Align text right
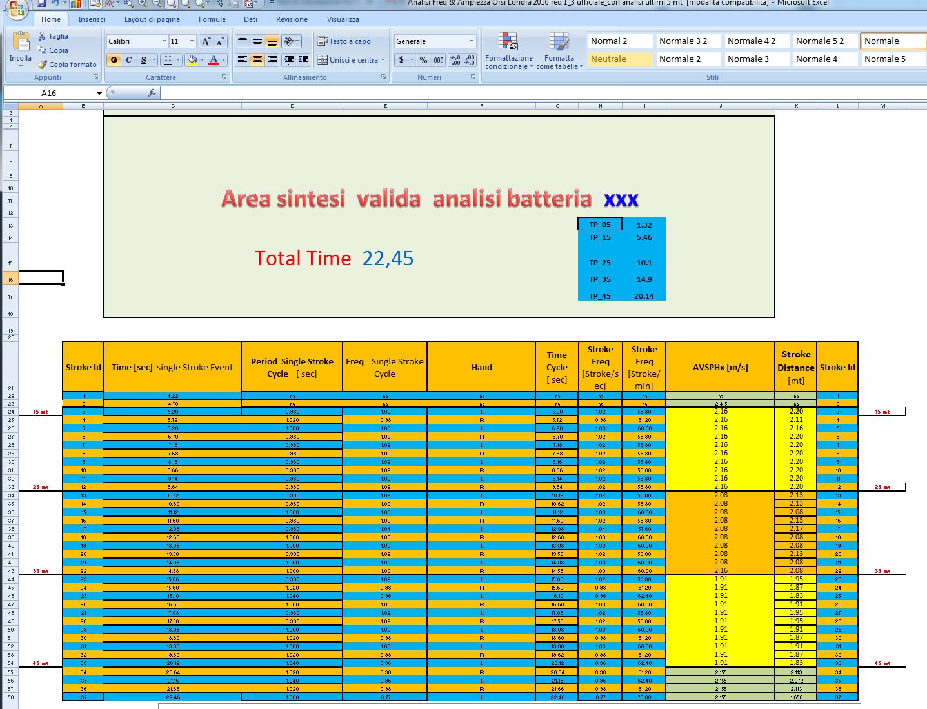The height and width of the screenshot is (709, 927). [x=272, y=60]
